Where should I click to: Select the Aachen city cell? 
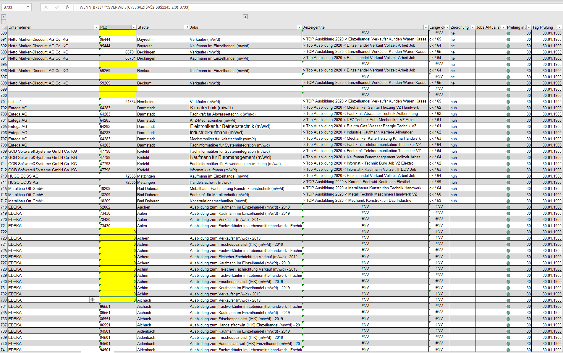(163, 207)
